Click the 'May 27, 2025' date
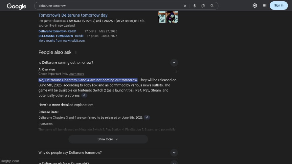 coord(108,31)
